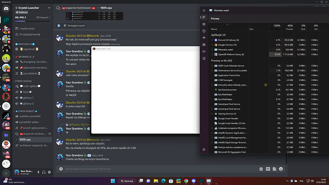Open the GIF picker
This screenshot has height=185, width=329.
coord(268,169)
